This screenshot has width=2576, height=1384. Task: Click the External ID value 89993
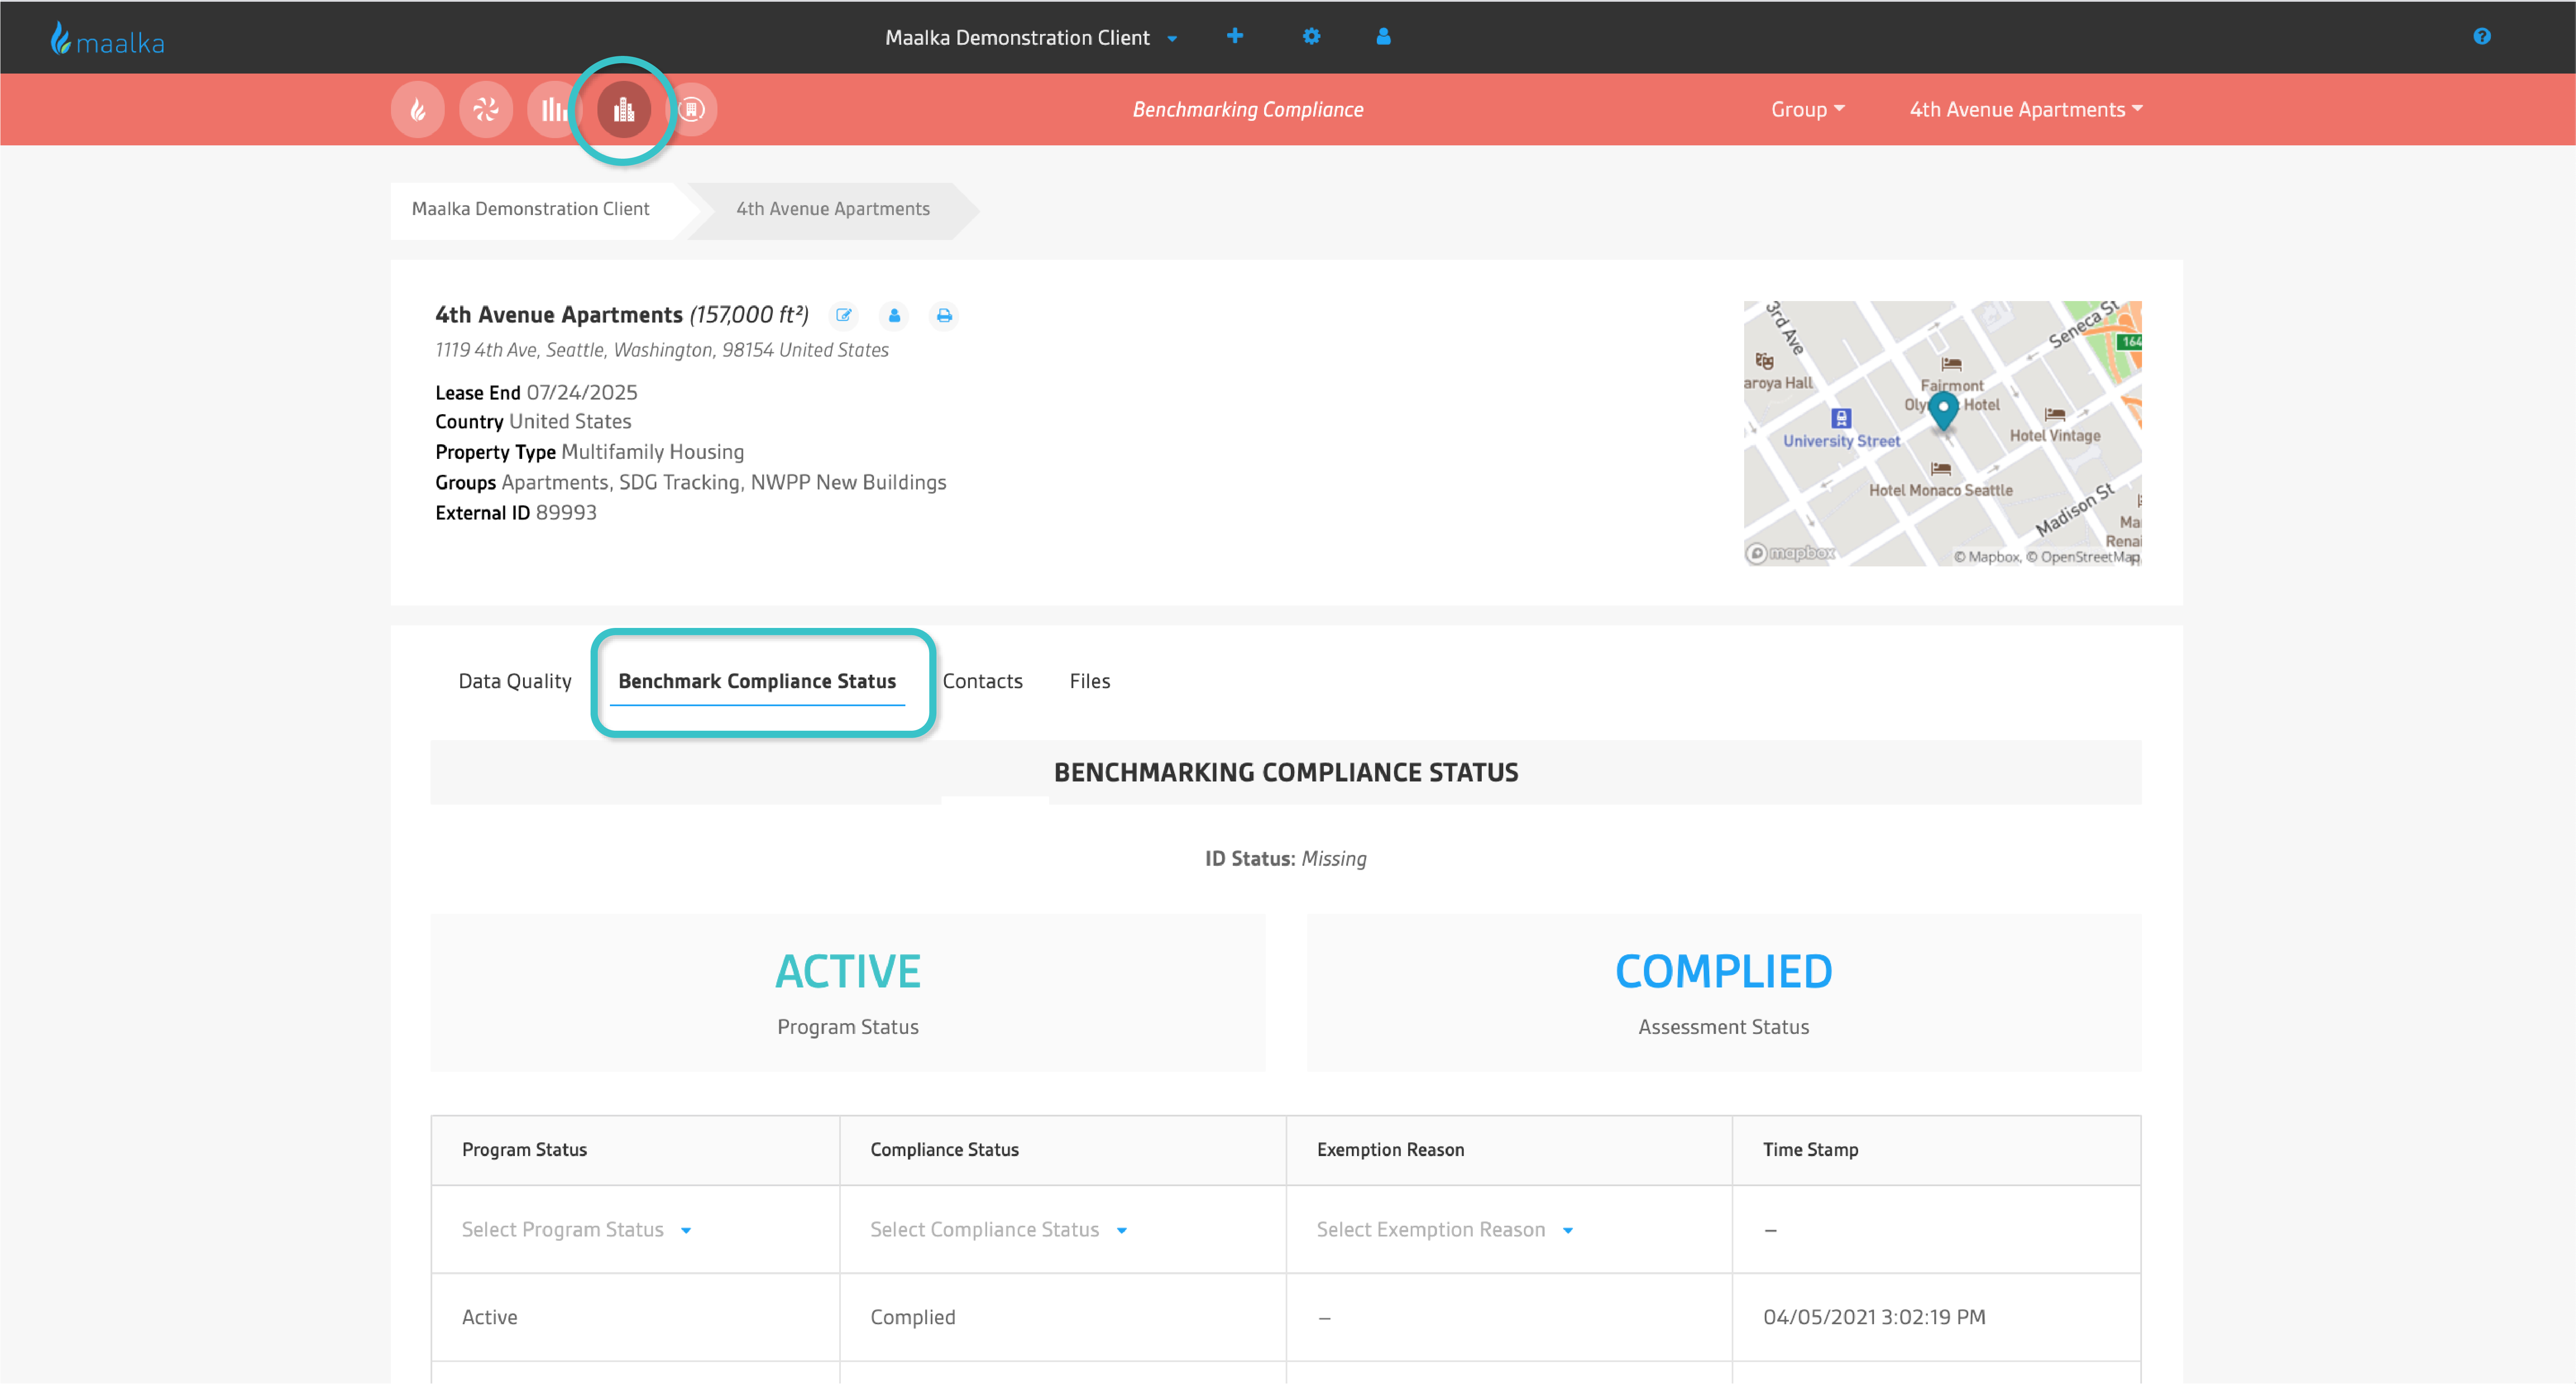pos(566,513)
